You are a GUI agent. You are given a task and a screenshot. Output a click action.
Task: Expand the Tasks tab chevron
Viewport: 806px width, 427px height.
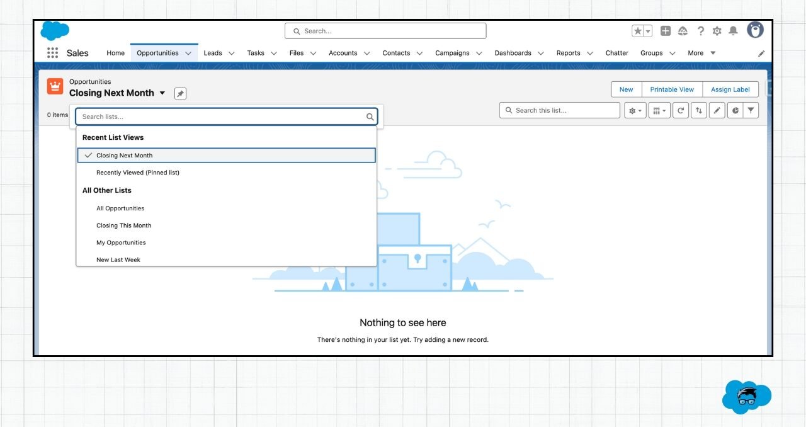coord(274,54)
